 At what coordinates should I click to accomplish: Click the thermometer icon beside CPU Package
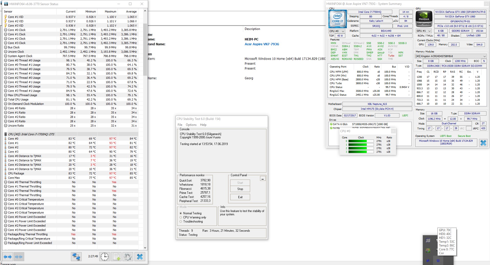pos(6,173)
